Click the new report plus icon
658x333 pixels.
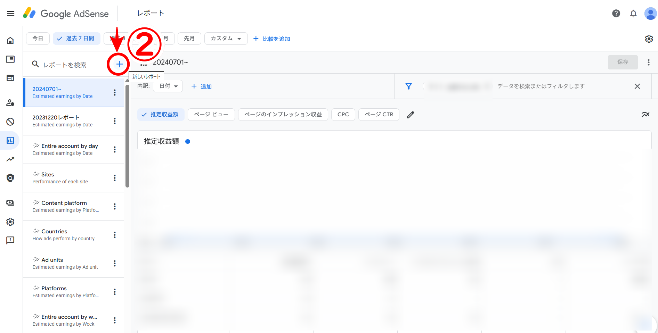[x=119, y=64]
